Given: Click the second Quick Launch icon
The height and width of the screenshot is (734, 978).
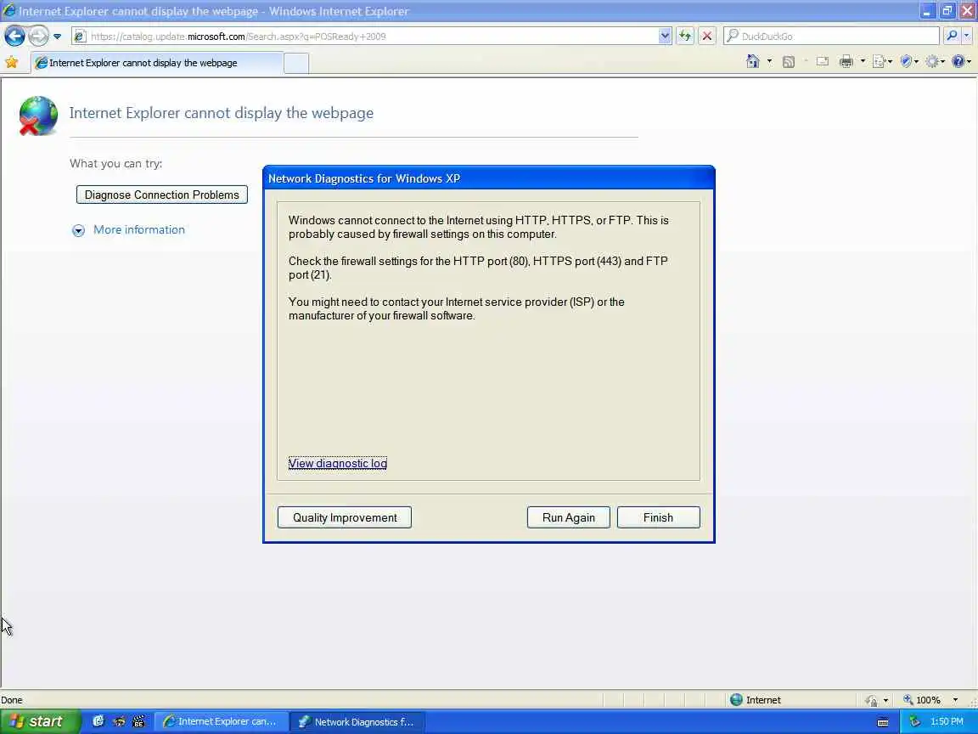Looking at the screenshot, I should 119,721.
